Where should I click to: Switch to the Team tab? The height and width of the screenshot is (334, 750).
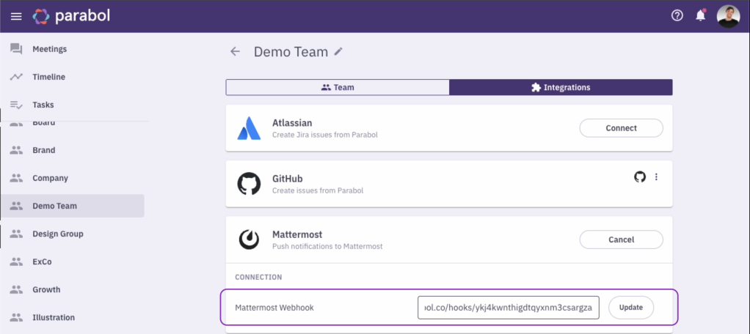click(338, 87)
